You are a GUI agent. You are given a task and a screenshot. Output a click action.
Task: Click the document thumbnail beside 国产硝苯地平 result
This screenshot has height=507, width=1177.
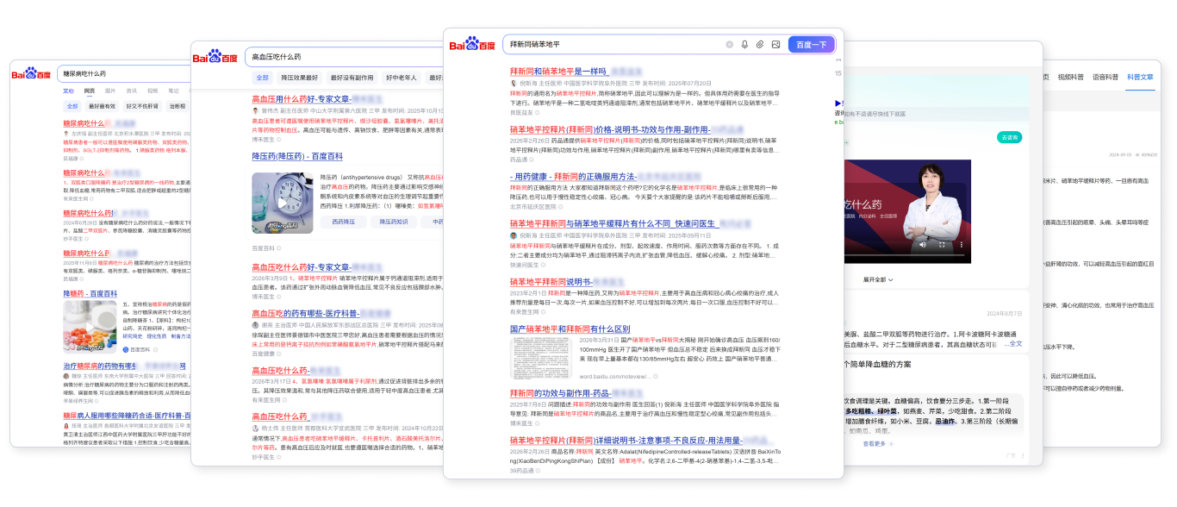pyautogui.click(x=540, y=359)
